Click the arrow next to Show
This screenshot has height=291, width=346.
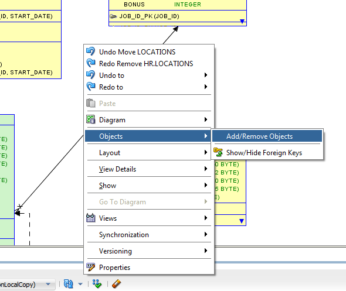click(x=206, y=185)
